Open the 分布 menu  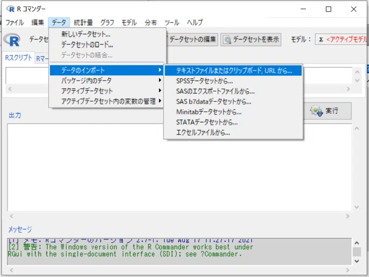tap(151, 23)
